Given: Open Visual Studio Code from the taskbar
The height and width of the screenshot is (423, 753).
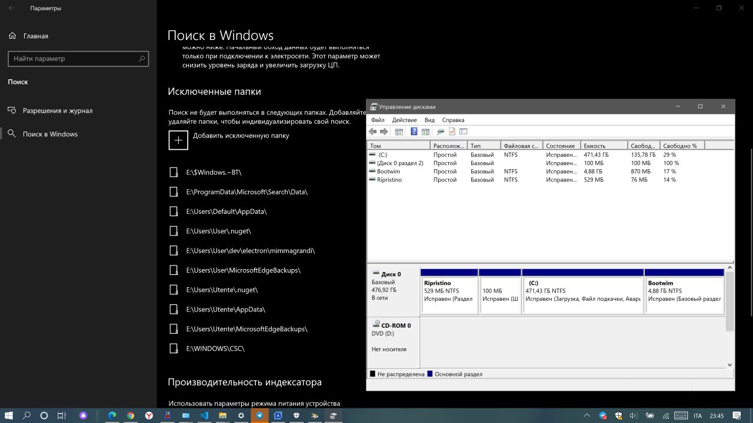Looking at the screenshot, I should pyautogui.click(x=204, y=415).
